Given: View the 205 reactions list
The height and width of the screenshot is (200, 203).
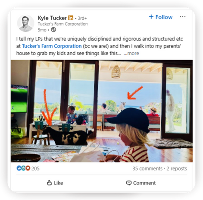Looking at the screenshot, I should pyautogui.click(x=35, y=168).
